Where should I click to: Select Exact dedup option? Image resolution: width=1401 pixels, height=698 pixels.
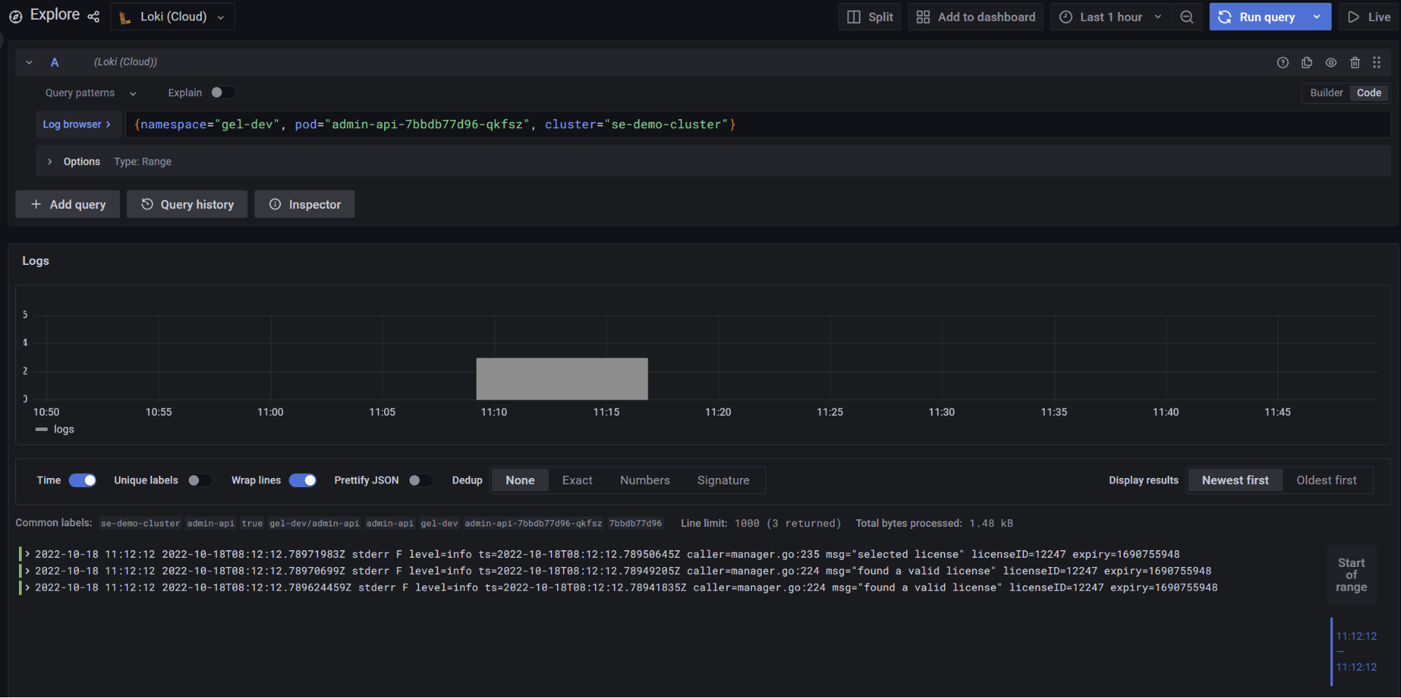(x=577, y=480)
